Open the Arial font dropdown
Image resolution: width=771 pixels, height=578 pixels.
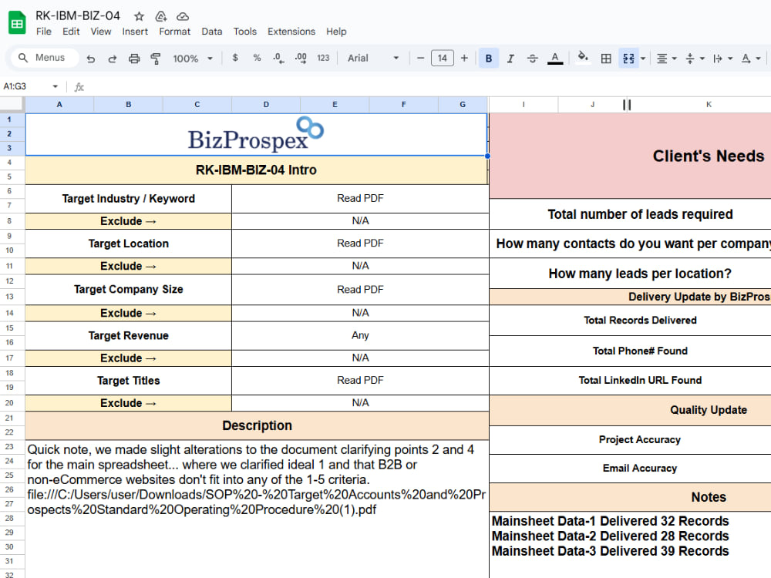[x=373, y=58]
